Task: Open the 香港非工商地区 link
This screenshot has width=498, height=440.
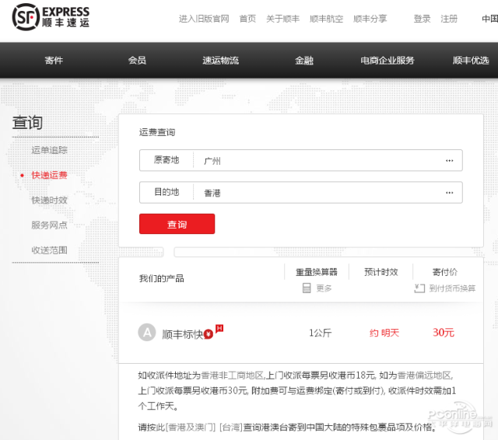Action: 232,375
